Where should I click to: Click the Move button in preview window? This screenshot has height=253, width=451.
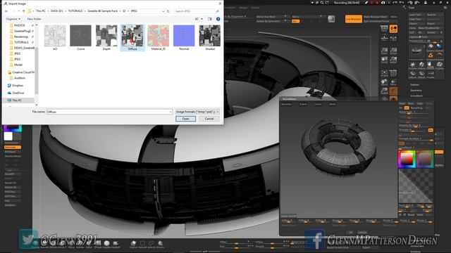coord(333,104)
